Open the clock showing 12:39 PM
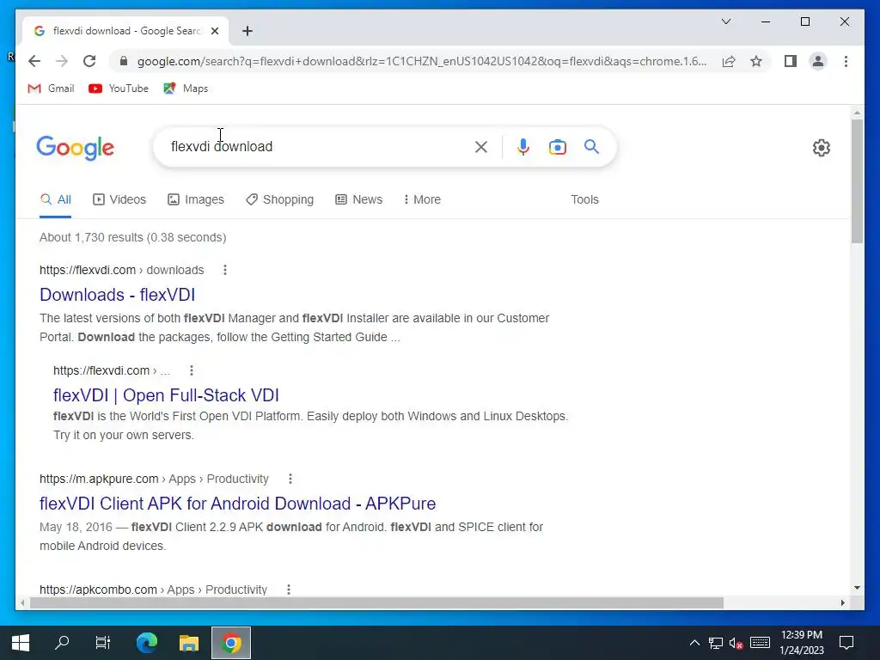Image resolution: width=880 pixels, height=660 pixels. [x=802, y=643]
